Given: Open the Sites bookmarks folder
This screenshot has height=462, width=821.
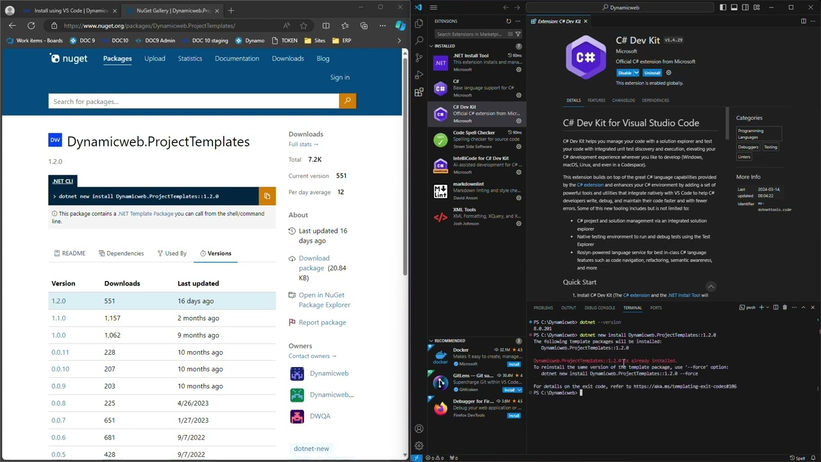Looking at the screenshot, I should click(x=315, y=40).
